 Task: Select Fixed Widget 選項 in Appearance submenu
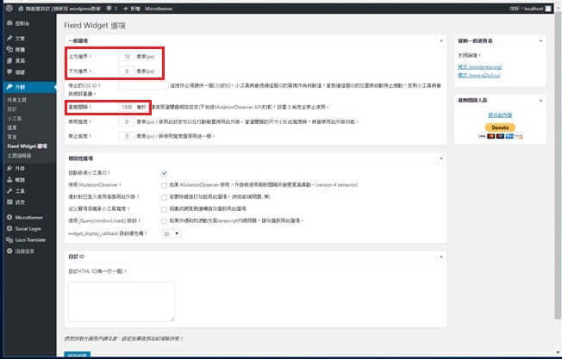click(27, 146)
